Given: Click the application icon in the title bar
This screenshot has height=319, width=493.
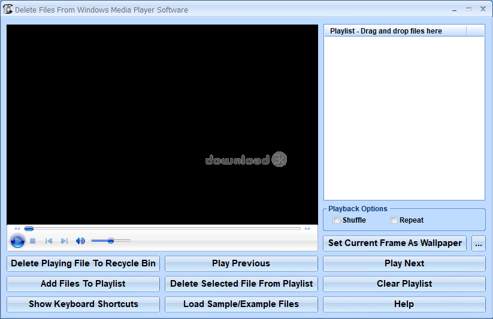Looking at the screenshot, I should [x=8, y=10].
